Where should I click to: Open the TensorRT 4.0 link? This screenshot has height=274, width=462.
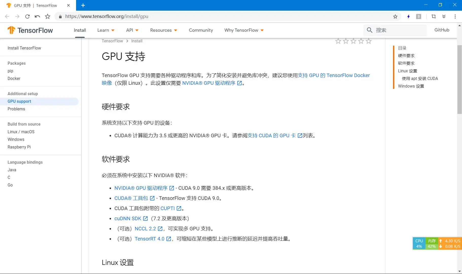point(150,239)
